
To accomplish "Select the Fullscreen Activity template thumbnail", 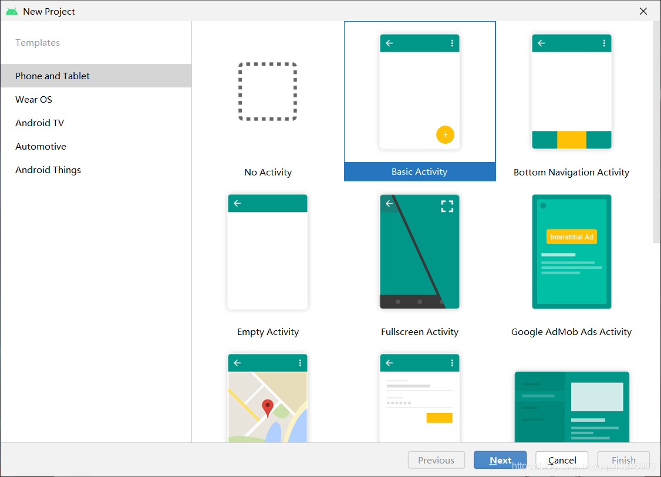I will [420, 252].
